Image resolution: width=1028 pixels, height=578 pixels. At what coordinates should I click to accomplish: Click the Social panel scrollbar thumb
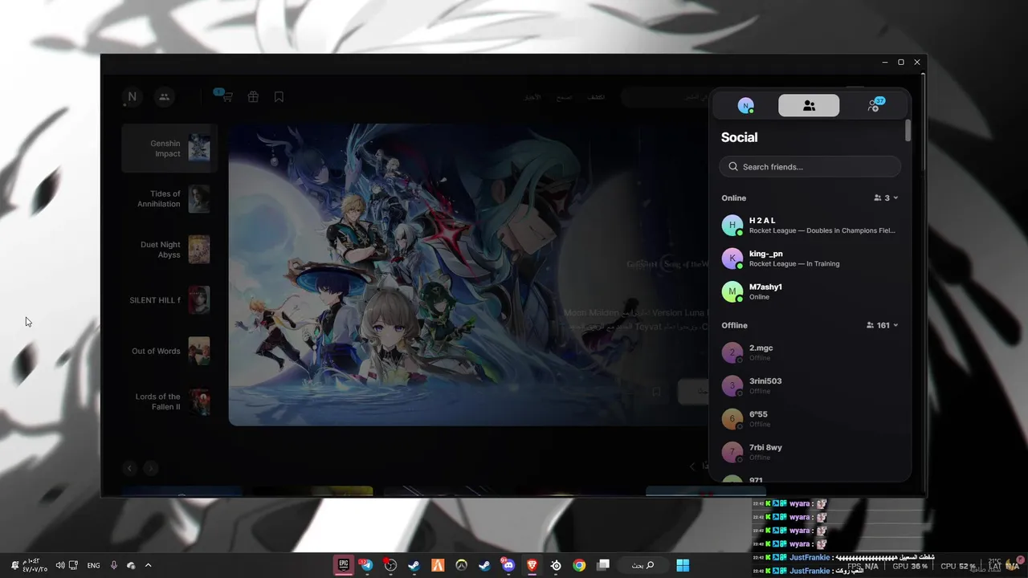[908, 131]
